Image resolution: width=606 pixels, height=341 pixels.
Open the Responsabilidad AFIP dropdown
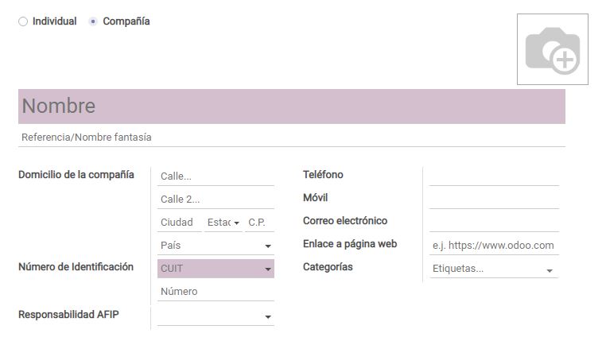(x=216, y=316)
